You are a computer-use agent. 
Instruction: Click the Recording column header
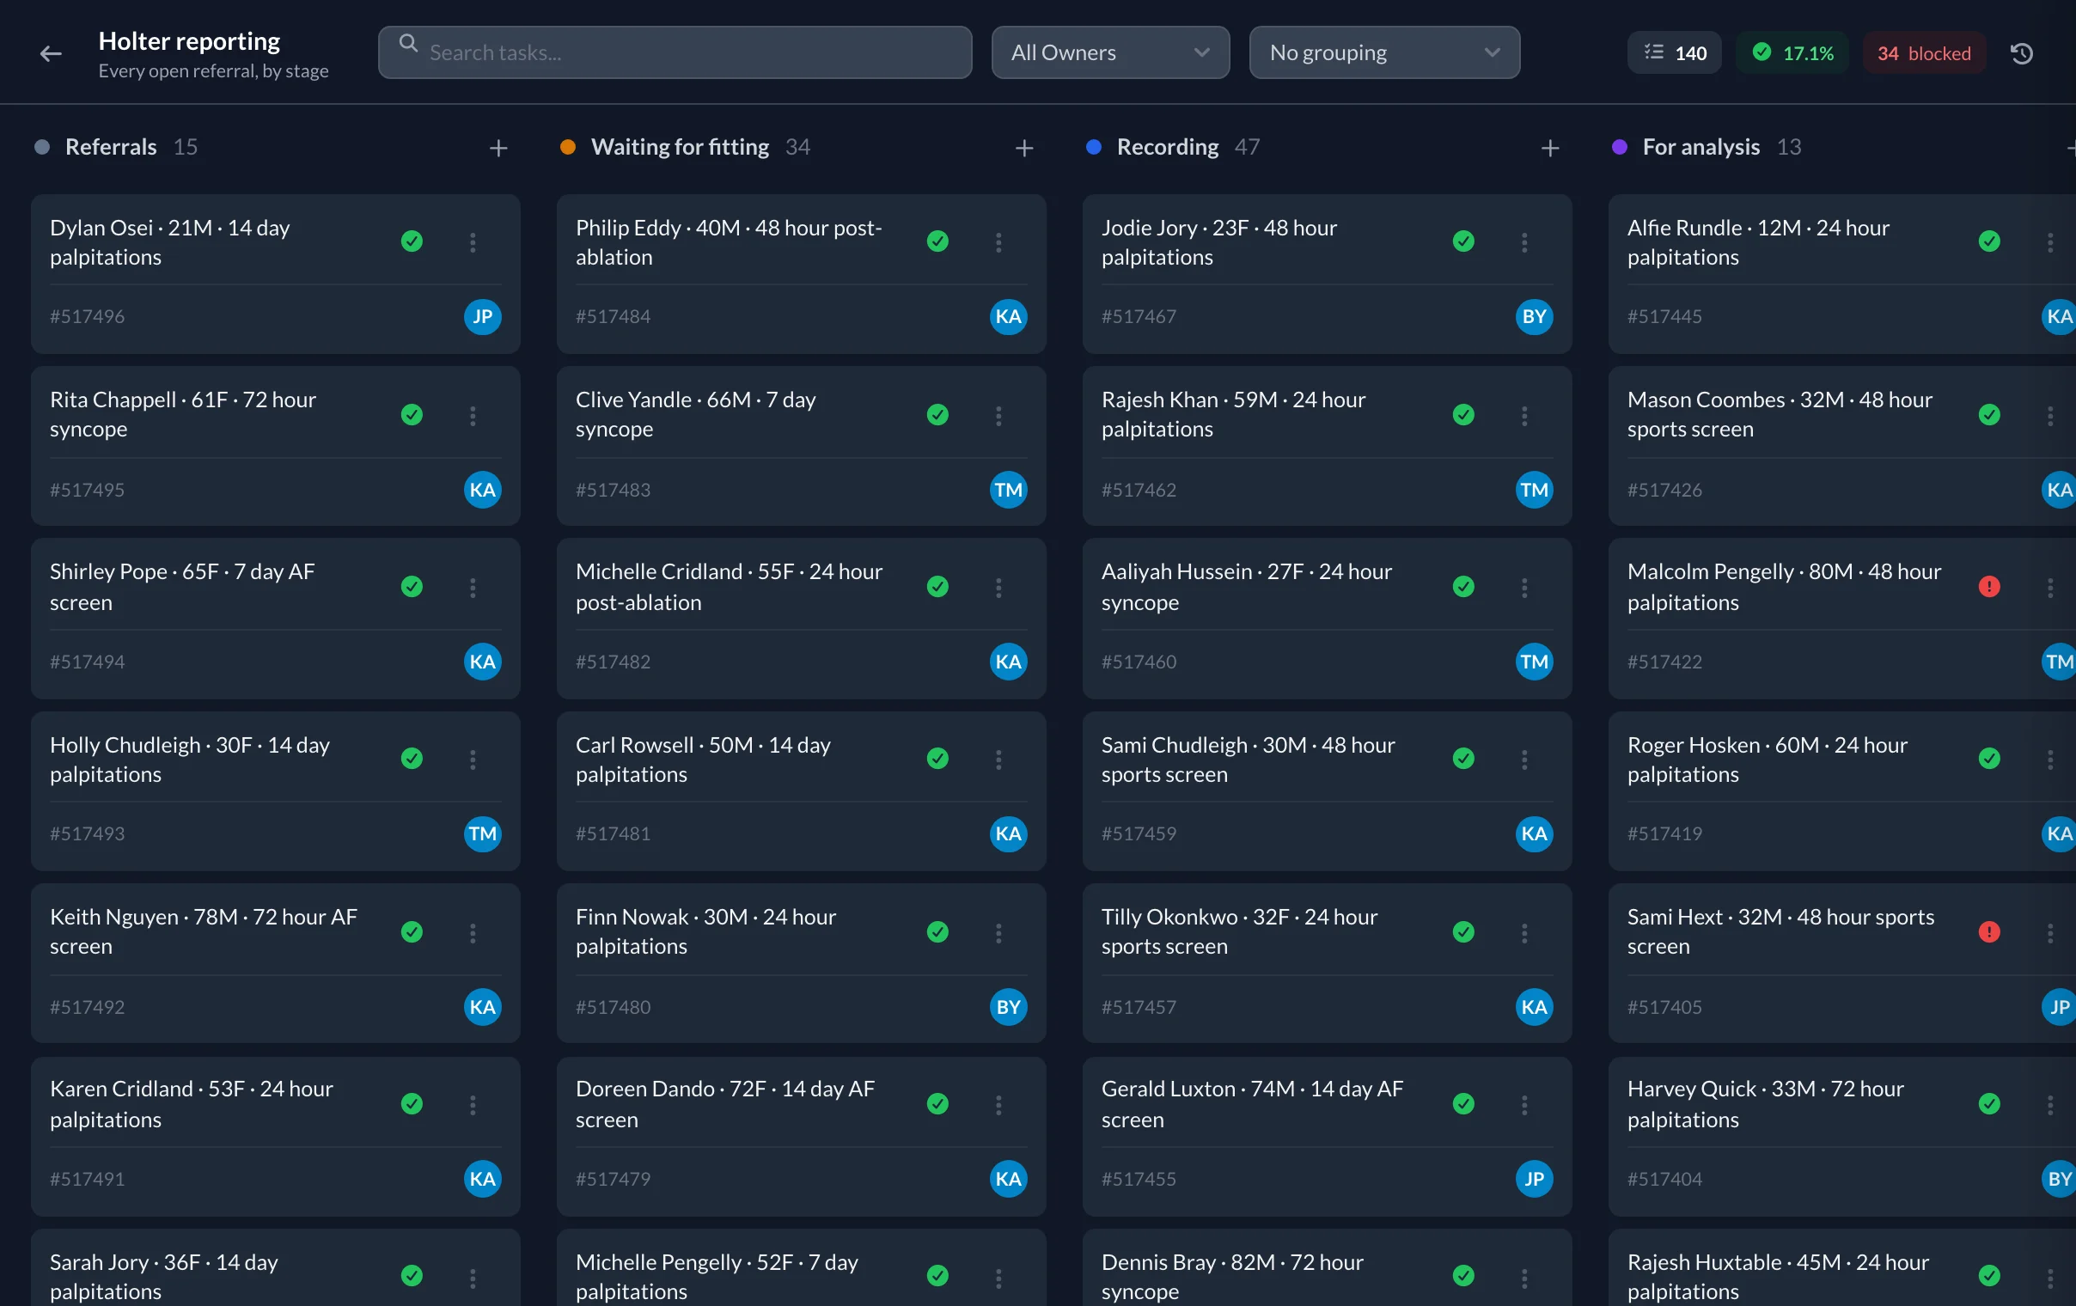(1169, 148)
